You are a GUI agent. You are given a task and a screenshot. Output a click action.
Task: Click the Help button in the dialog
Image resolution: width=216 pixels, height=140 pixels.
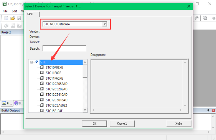(179, 124)
